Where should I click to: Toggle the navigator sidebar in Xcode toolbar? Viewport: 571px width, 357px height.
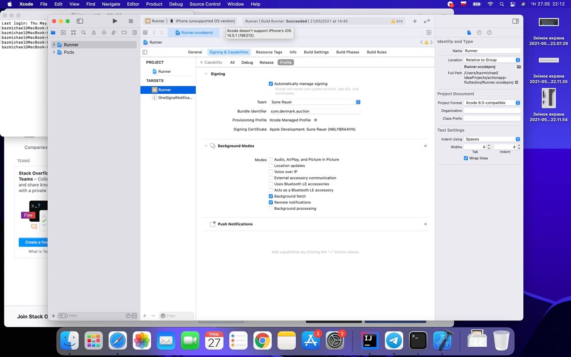pyautogui.click(x=80, y=21)
